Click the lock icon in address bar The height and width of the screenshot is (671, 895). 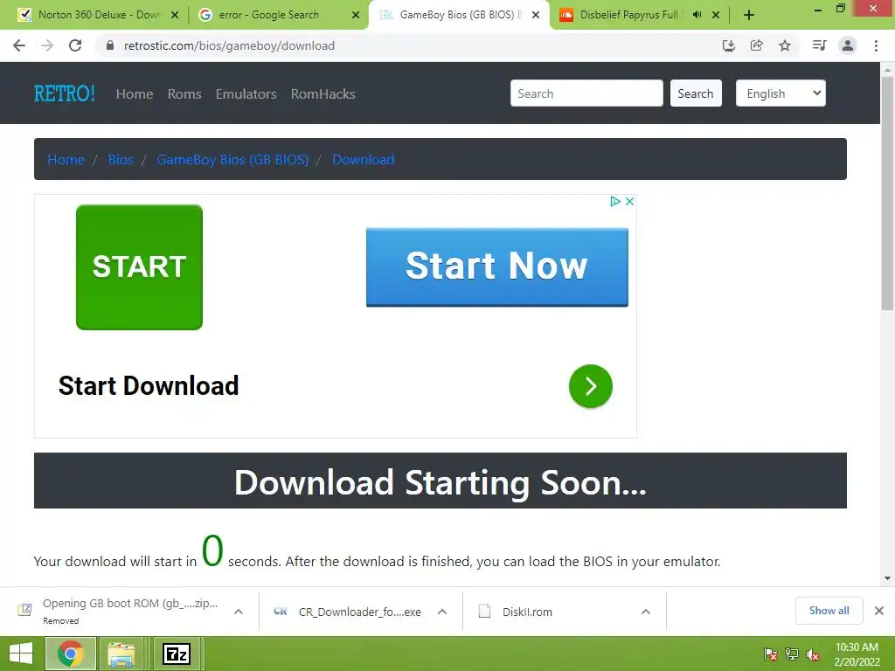tap(110, 45)
